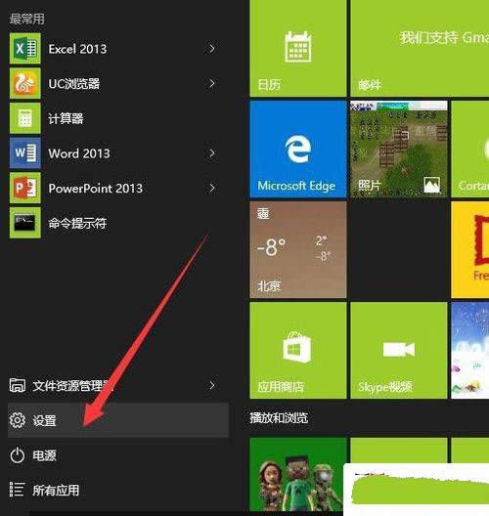Open the 日历 calendar tile
The width and height of the screenshot is (489, 516).
pos(298,49)
